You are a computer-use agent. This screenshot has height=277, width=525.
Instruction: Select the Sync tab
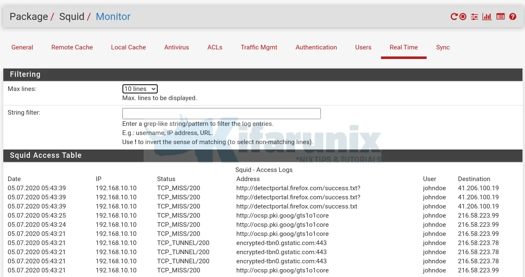pos(443,47)
